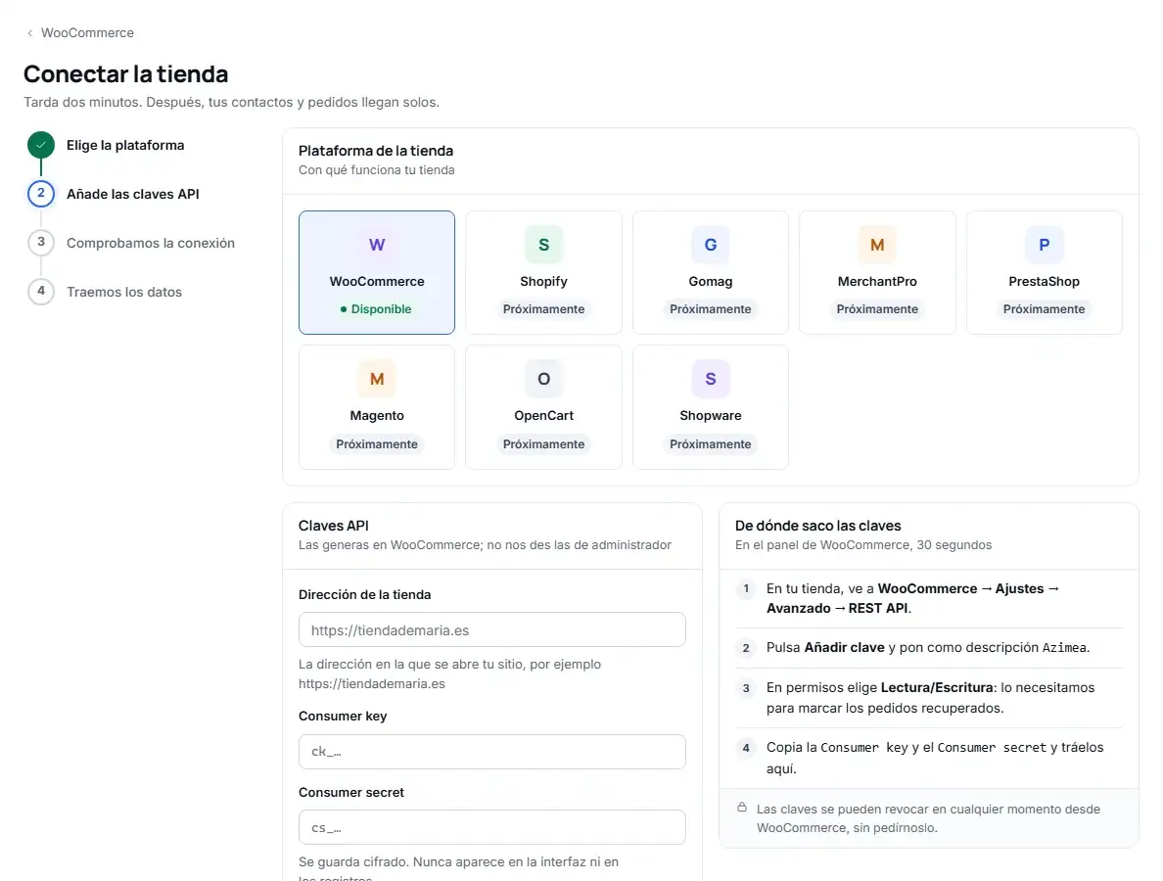This screenshot has height=881, width=1163.
Task: Click the Consumer secret field label
Action: pyautogui.click(x=351, y=793)
